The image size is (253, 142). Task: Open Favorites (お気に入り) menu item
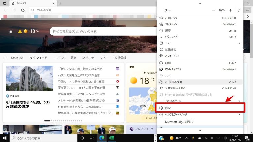click(x=200, y=18)
